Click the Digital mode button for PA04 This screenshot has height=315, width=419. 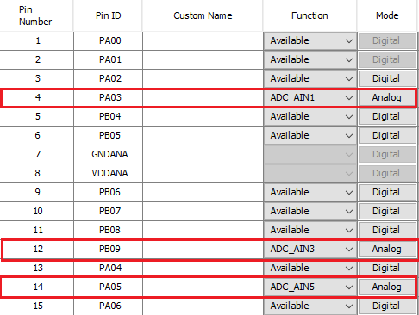(387, 268)
